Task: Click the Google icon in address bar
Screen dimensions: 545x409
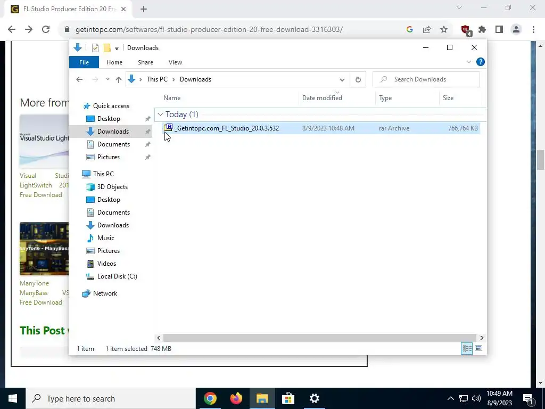Action: coord(410,30)
